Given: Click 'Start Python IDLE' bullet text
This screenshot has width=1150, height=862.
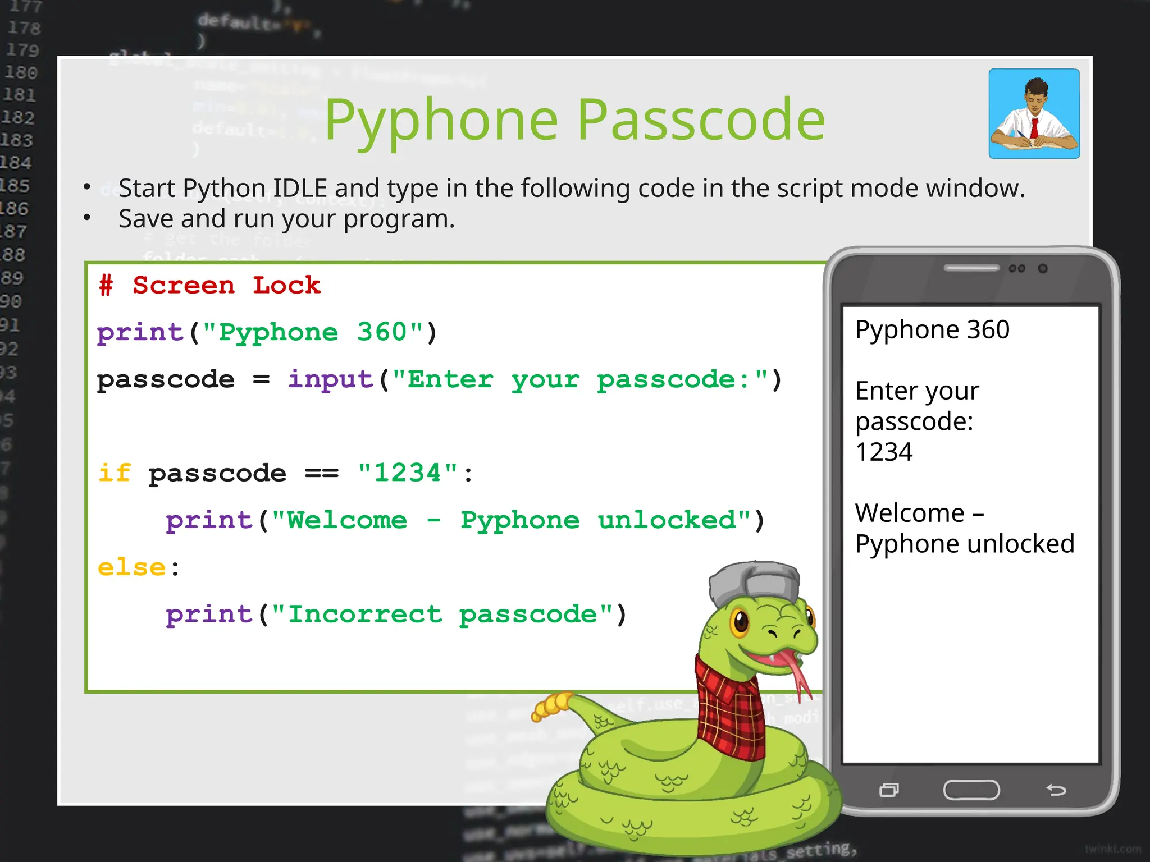Looking at the screenshot, I should coord(572,188).
